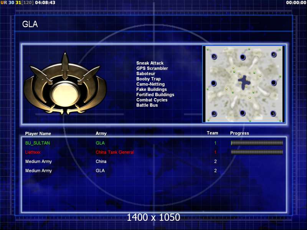307x230 pixels.
Task: Click the white China army text
Action: (x=101, y=161)
